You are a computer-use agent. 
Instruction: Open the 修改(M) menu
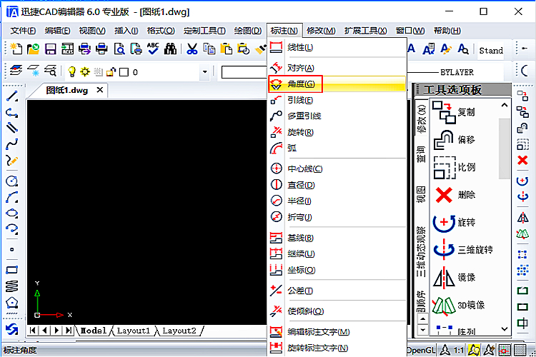[321, 31]
